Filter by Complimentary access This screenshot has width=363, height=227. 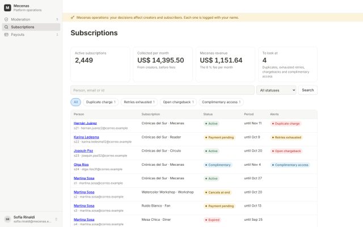pos(221,102)
